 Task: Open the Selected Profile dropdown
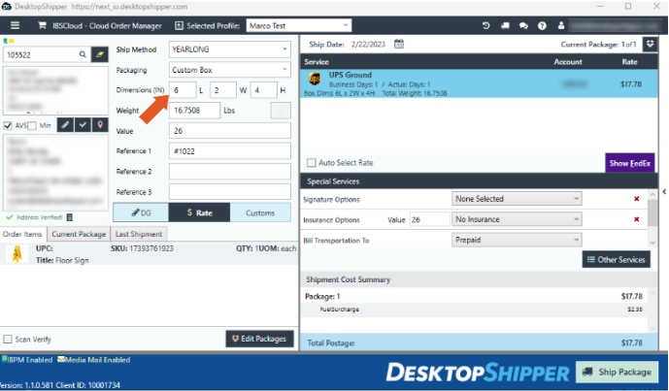pos(299,25)
